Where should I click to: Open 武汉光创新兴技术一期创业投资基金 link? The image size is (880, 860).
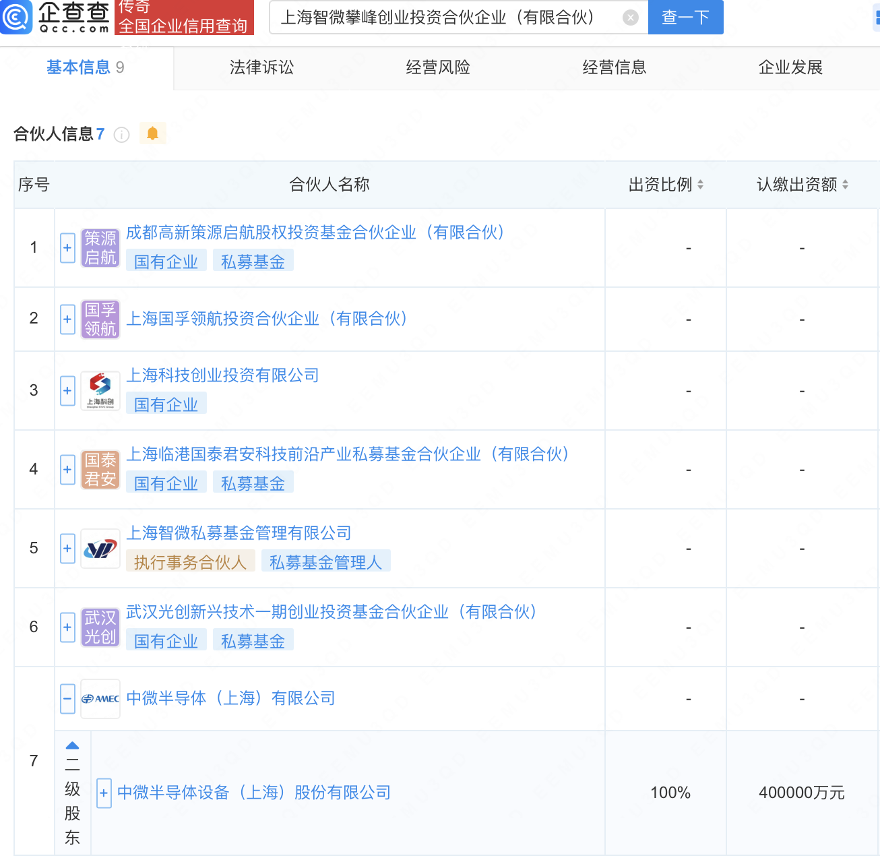[x=331, y=612]
